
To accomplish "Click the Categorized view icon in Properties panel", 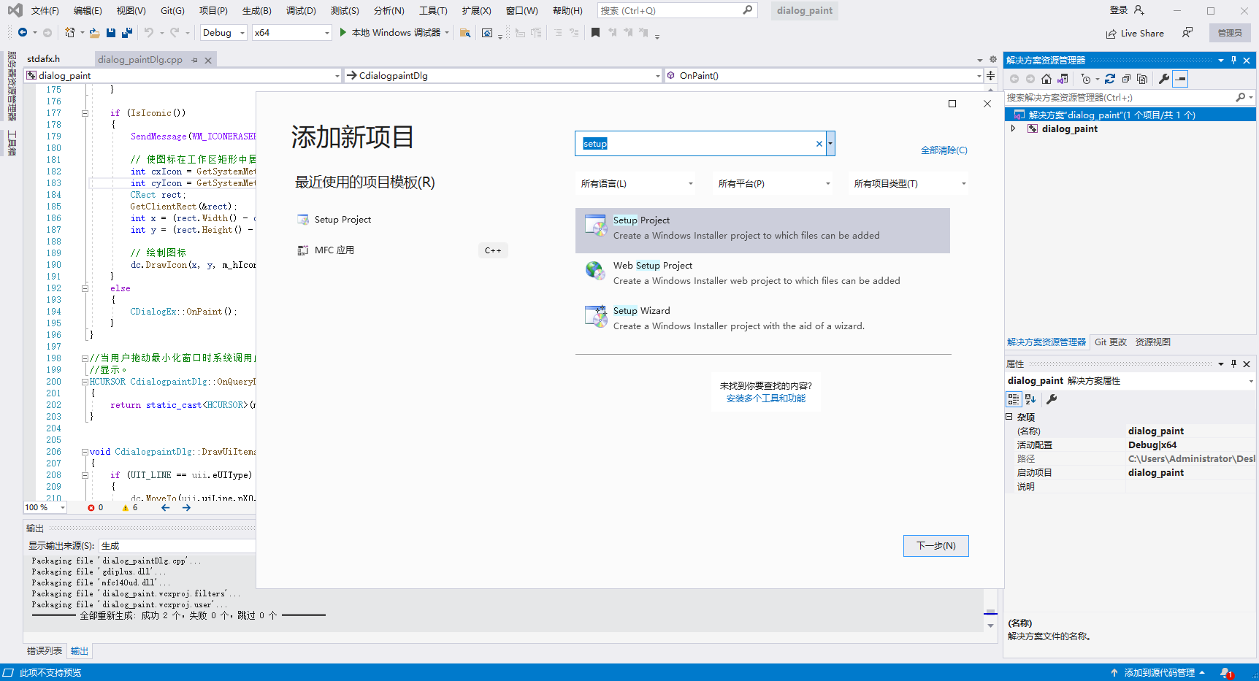I will coord(1014,399).
